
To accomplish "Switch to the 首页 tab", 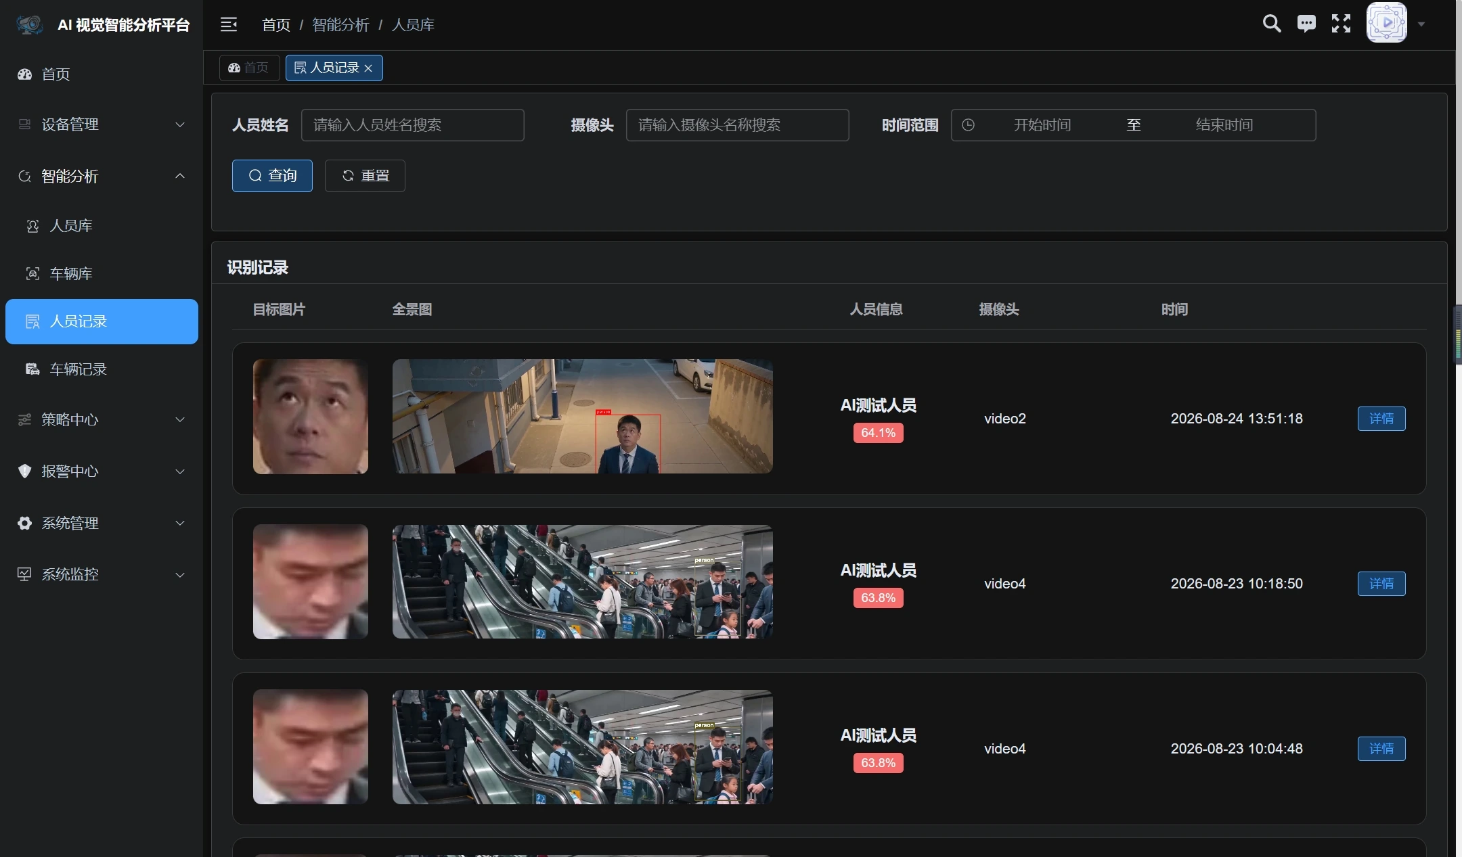I will tap(249, 68).
